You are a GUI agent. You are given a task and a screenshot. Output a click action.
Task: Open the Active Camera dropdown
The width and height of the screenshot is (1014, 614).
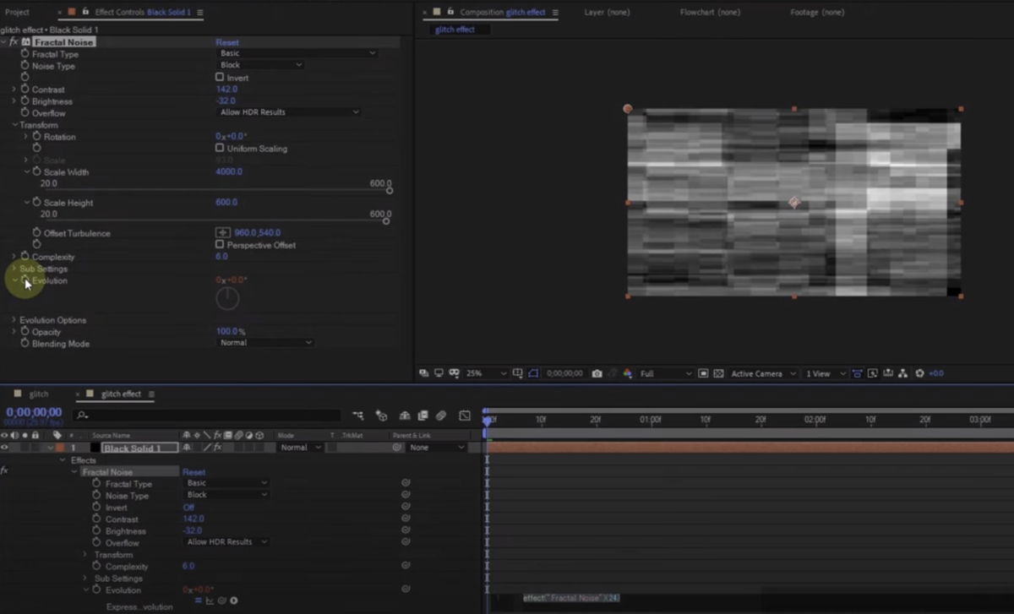pos(763,373)
